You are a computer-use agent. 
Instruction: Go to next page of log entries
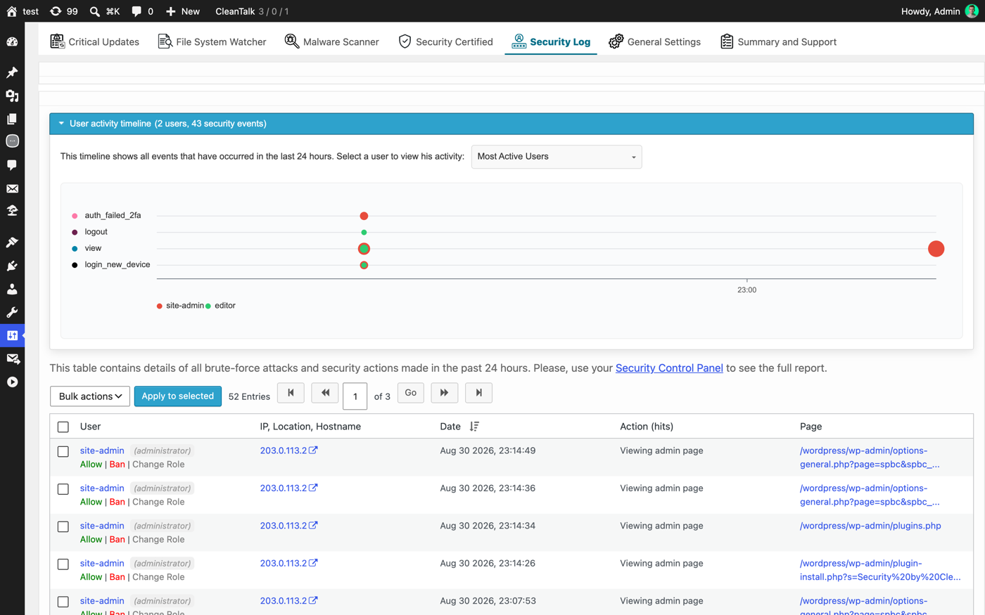pyautogui.click(x=444, y=393)
